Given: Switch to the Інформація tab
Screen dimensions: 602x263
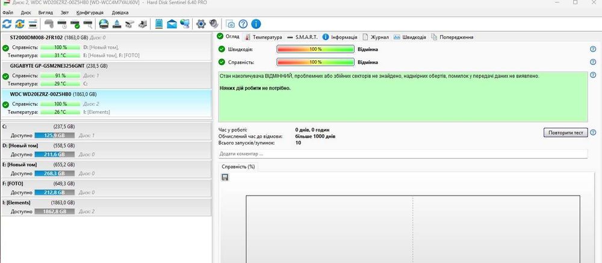Looking at the screenshot, I should coord(340,37).
